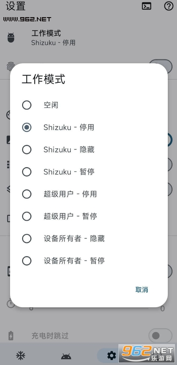Tap the fingerprint icon in settings list

[x=11, y=66]
